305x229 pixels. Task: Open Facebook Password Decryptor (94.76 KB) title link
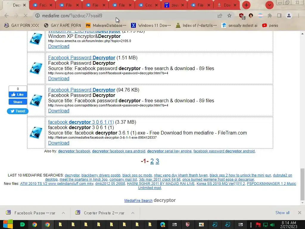(x=82, y=90)
